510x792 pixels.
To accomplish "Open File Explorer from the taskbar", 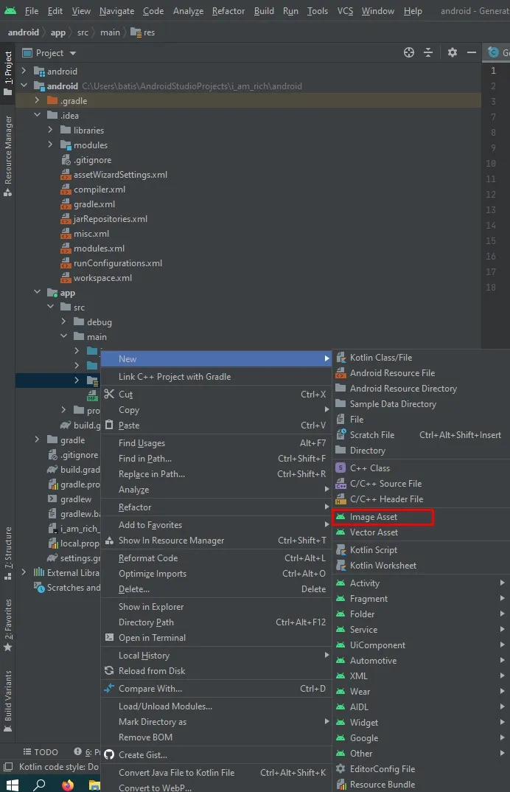I will click(94, 785).
